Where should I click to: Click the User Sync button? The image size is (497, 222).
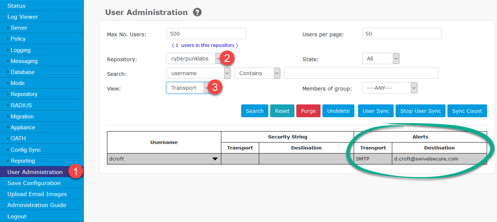pos(376,111)
